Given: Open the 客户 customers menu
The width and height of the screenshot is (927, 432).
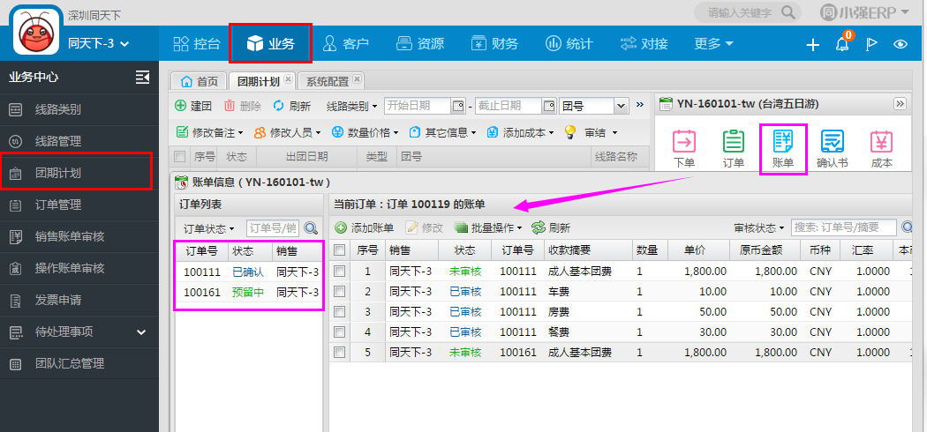Looking at the screenshot, I should point(345,44).
